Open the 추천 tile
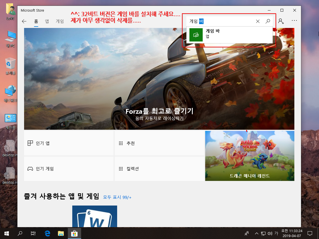This screenshot has width=319, height=239. 159,143
